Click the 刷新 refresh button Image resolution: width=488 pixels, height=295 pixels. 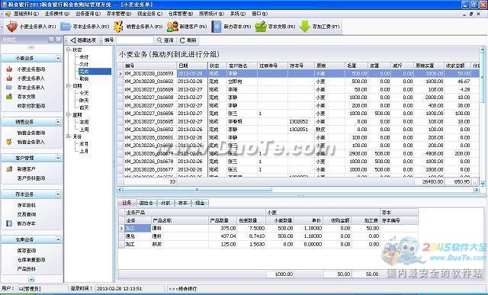coord(188,40)
